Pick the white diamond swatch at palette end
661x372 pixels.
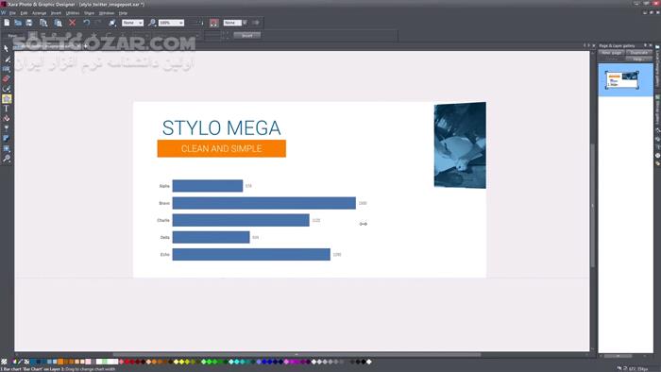tap(369, 362)
